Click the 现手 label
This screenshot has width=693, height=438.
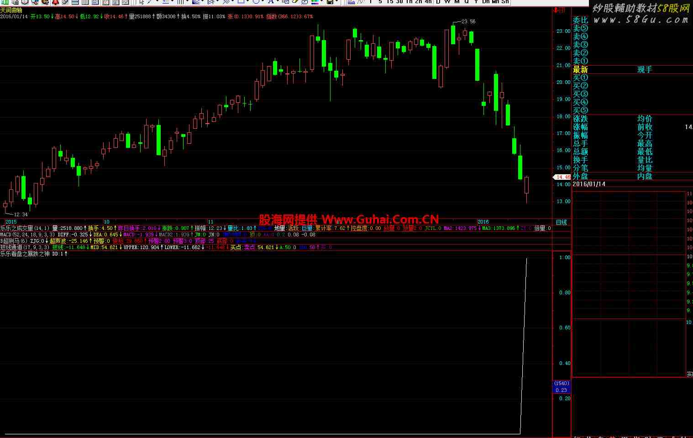(645, 69)
